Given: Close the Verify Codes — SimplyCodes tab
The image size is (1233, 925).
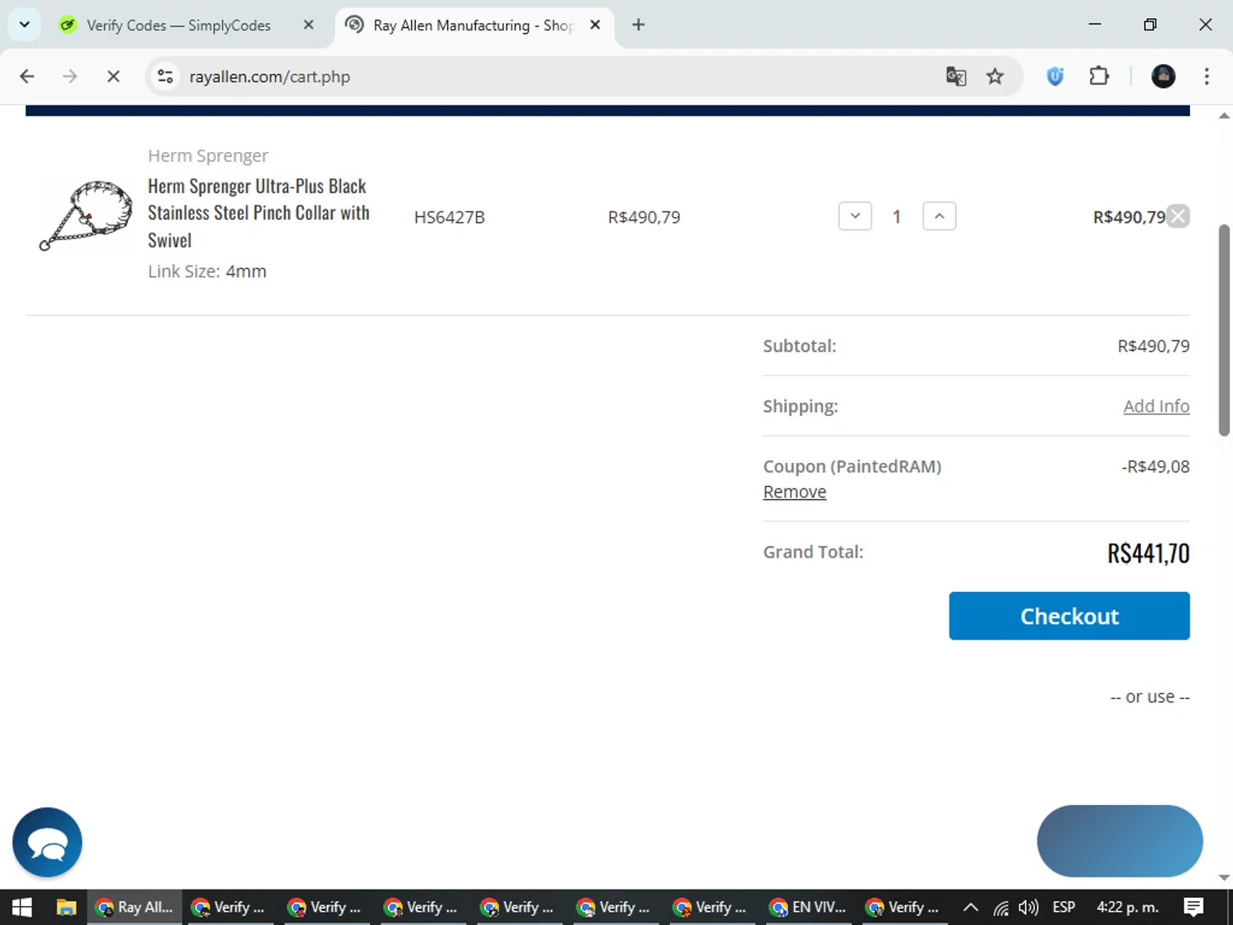Looking at the screenshot, I should [x=308, y=25].
